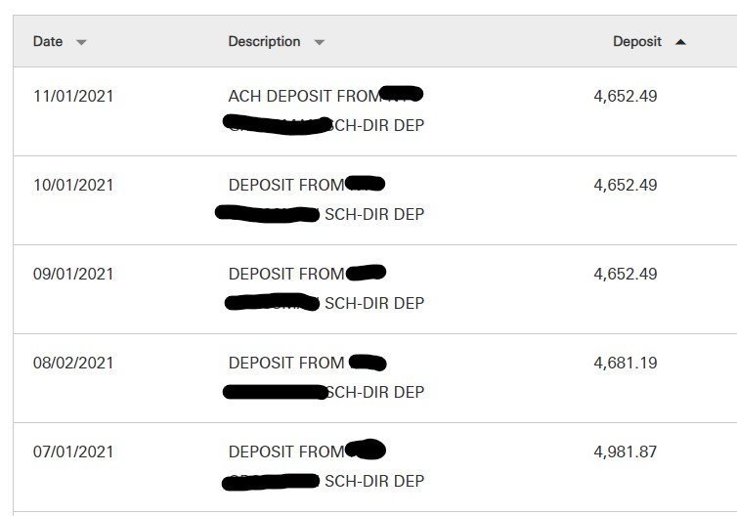The width and height of the screenshot is (737, 516).
Task: Select the 10/01/2021 date cell
Action: [73, 185]
